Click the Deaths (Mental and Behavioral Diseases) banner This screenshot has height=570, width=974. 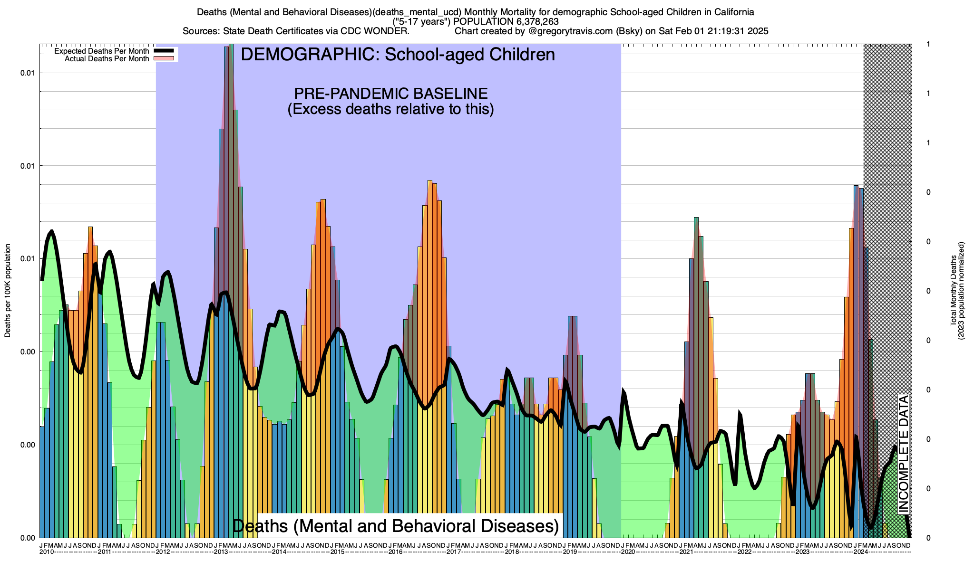[x=395, y=526]
